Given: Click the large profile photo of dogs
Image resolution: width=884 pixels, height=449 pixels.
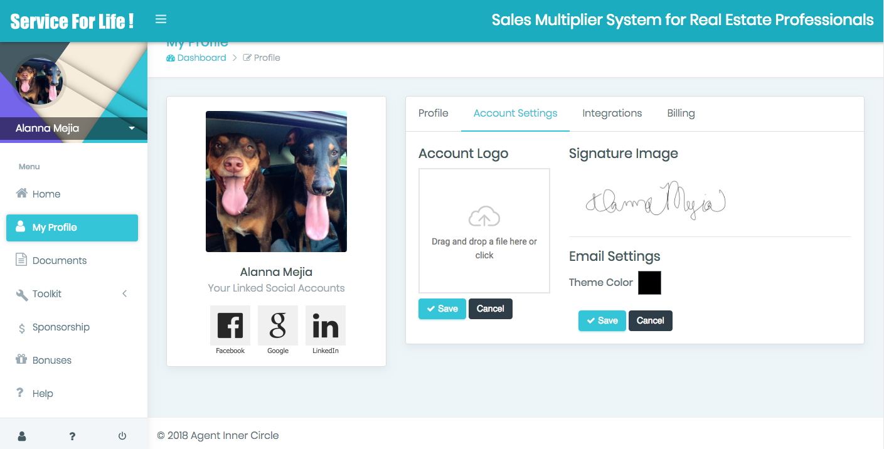Looking at the screenshot, I should 276,182.
